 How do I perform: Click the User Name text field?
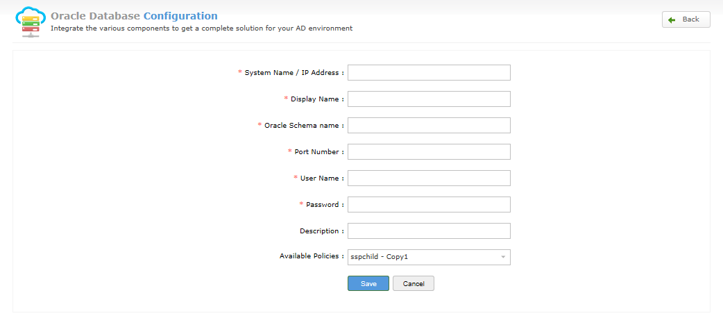pyautogui.click(x=429, y=178)
